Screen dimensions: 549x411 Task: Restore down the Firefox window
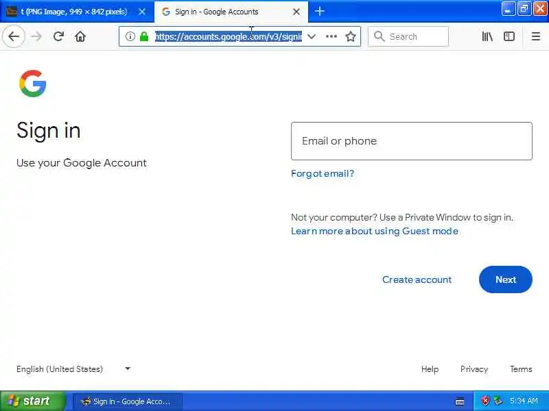point(524,9)
